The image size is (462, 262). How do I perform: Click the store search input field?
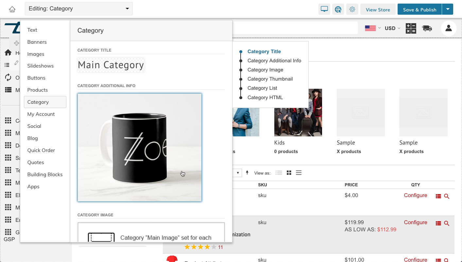pyautogui.click(x=295, y=28)
